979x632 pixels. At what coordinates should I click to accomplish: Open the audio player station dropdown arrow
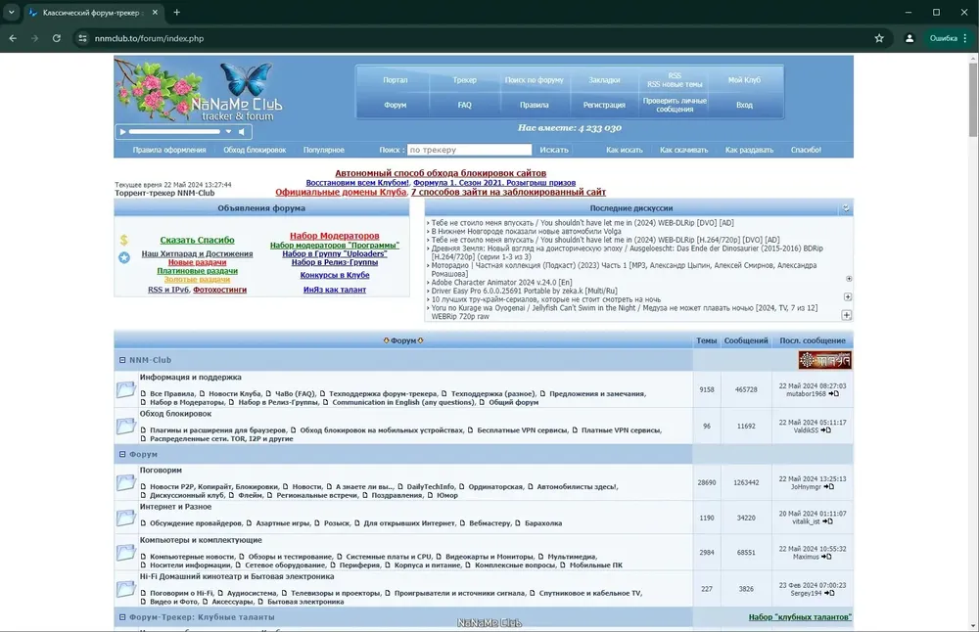(x=228, y=132)
